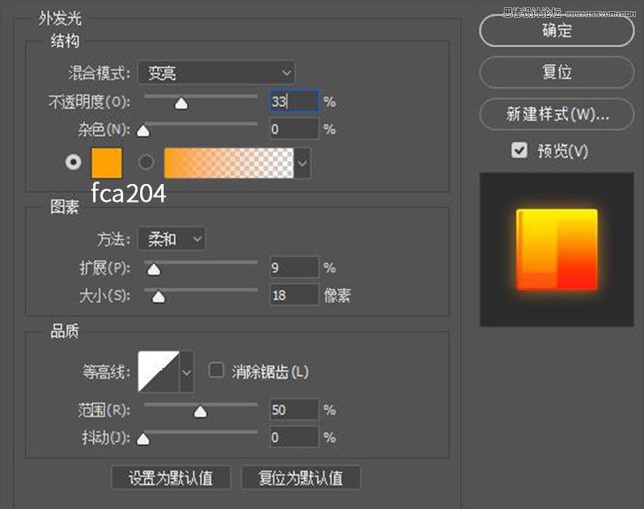
Task: Click the 复位 button
Action: 557,72
